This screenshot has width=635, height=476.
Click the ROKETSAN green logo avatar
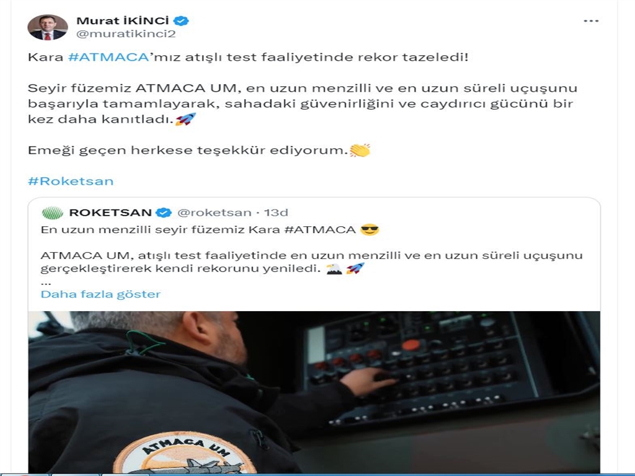(x=53, y=213)
